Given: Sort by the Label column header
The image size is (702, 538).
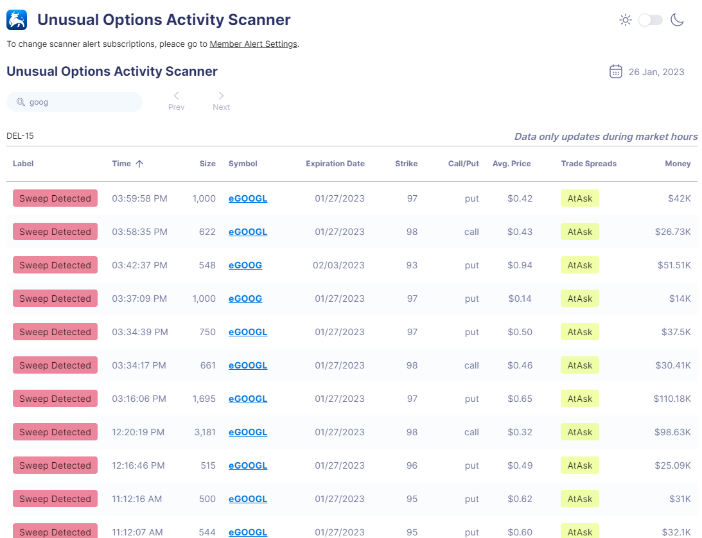Looking at the screenshot, I should pos(23,164).
